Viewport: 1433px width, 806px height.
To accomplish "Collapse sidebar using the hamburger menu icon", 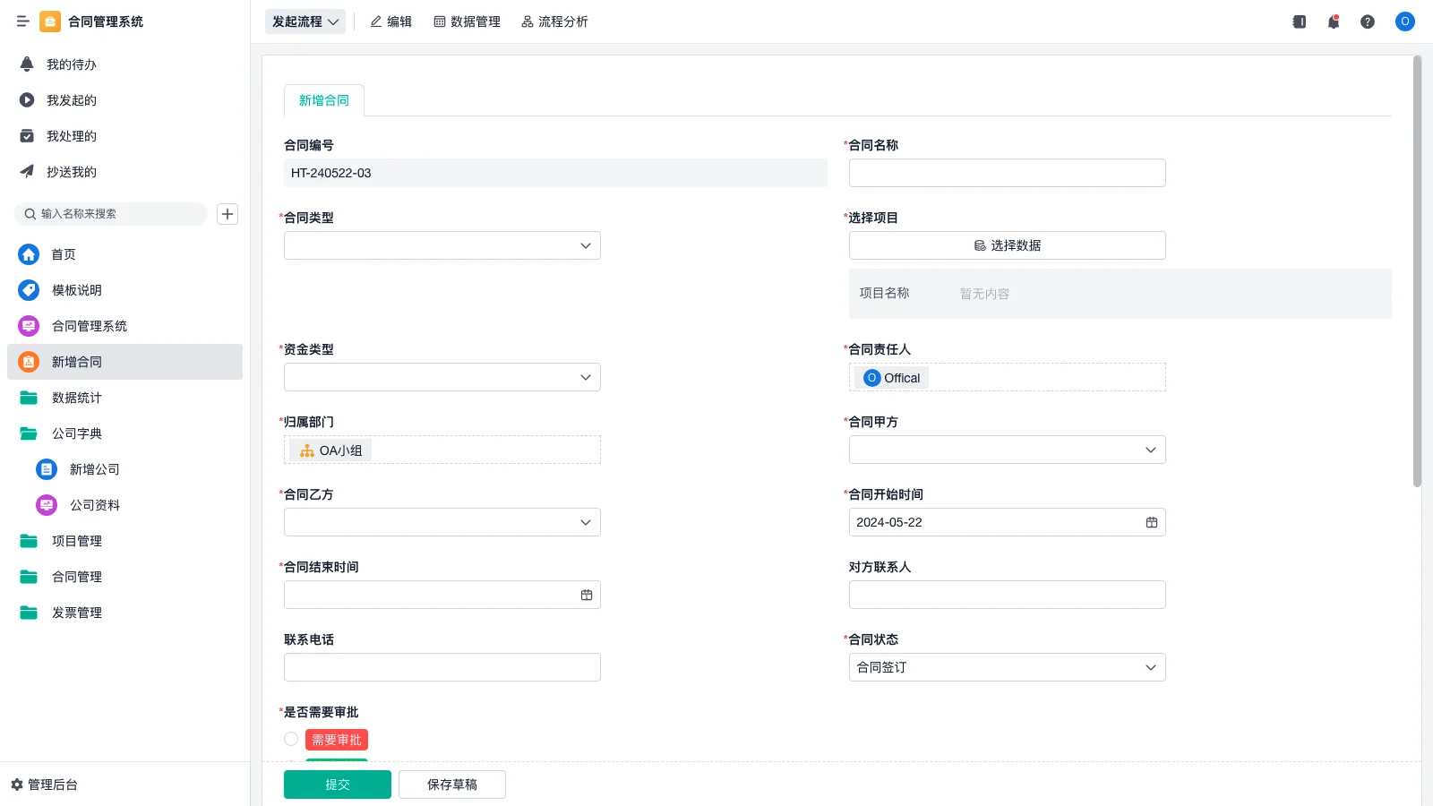I will [23, 21].
